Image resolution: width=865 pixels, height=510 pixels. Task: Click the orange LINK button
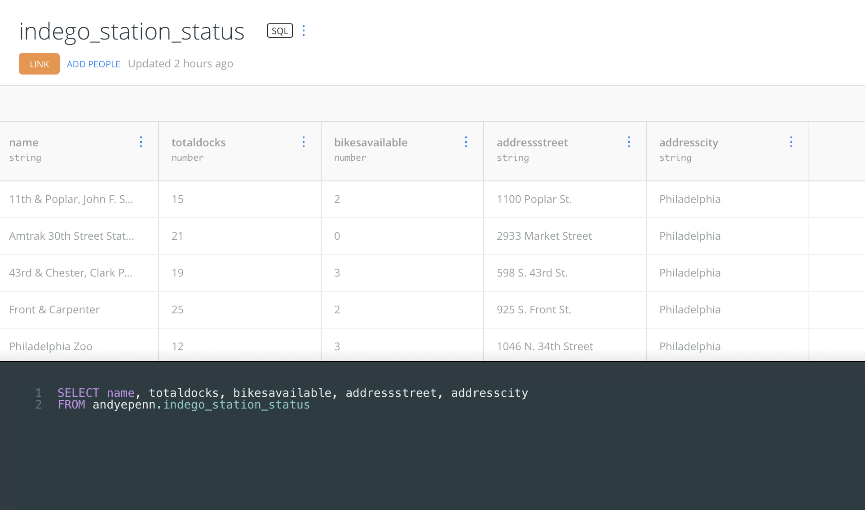39,64
